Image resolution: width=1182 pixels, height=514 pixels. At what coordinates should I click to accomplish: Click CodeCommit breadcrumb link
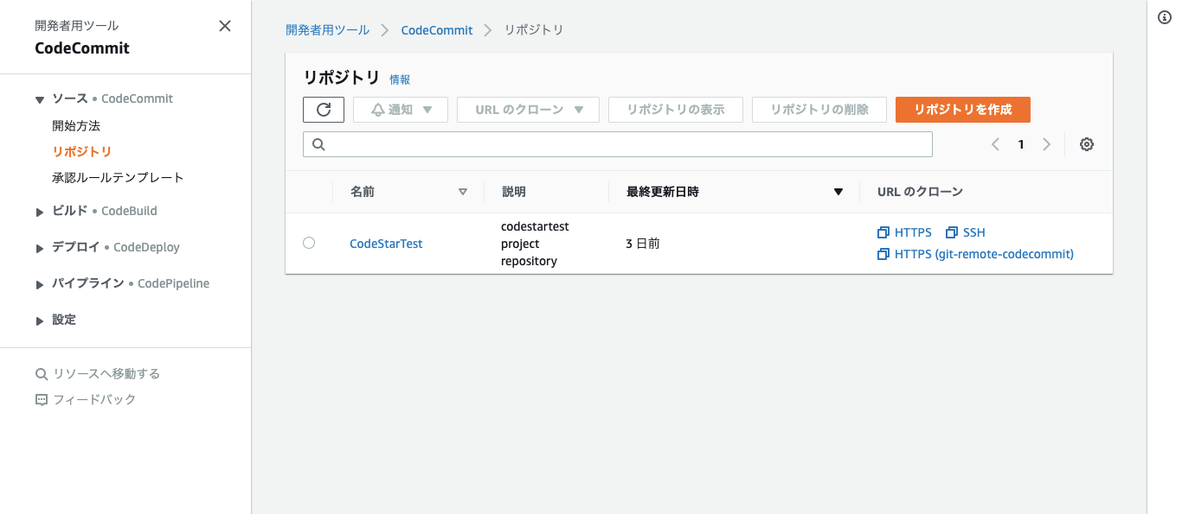coord(437,29)
